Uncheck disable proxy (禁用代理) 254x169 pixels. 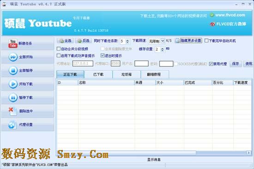(211, 64)
